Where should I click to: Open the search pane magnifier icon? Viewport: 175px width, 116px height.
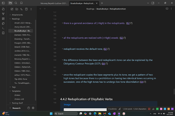tap(16, 3)
